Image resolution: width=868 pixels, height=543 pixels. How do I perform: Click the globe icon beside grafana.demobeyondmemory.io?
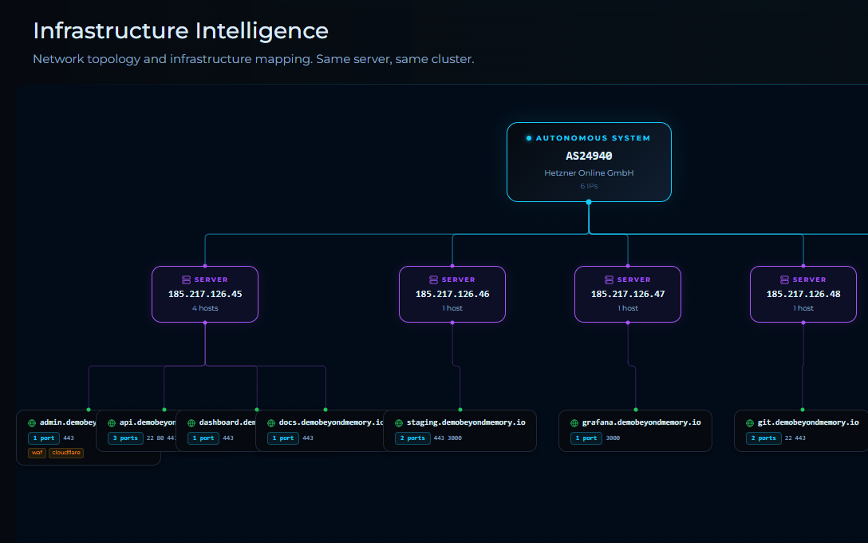574,422
